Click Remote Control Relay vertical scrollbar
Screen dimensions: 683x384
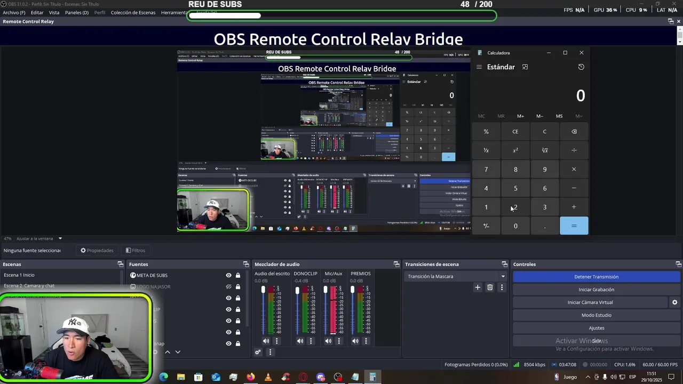pos(679,35)
